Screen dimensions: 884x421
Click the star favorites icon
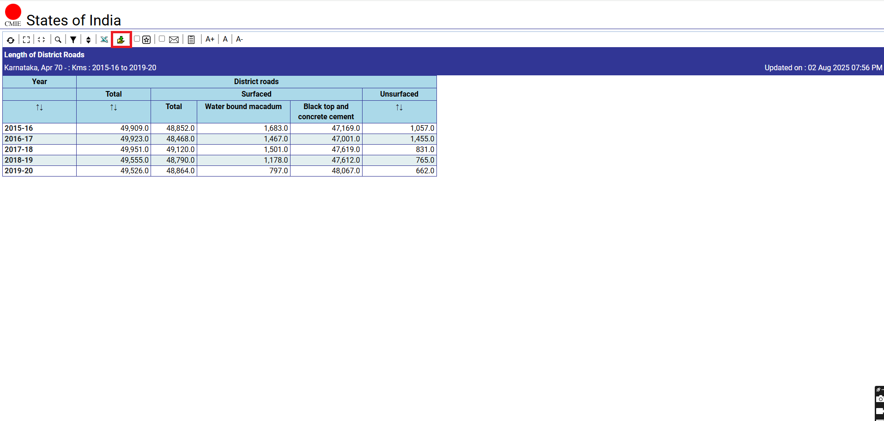tap(147, 40)
